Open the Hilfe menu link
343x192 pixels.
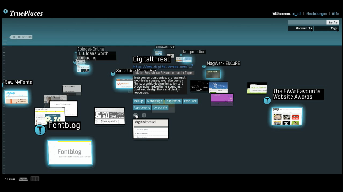click(x=335, y=14)
